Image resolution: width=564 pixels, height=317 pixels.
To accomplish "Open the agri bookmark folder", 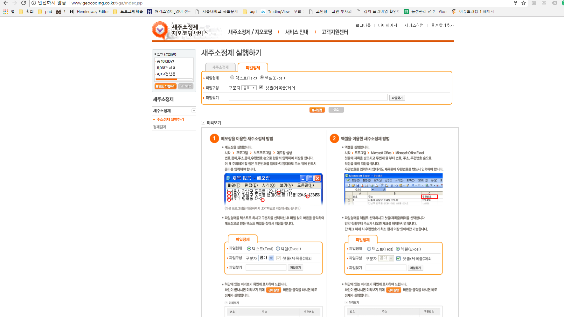I will click(x=250, y=11).
